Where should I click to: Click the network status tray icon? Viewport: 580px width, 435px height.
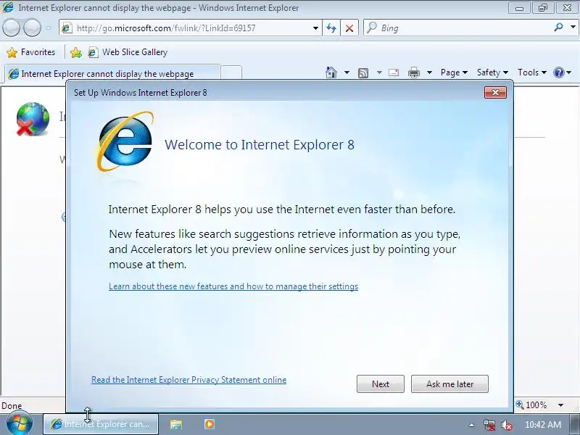(489, 425)
